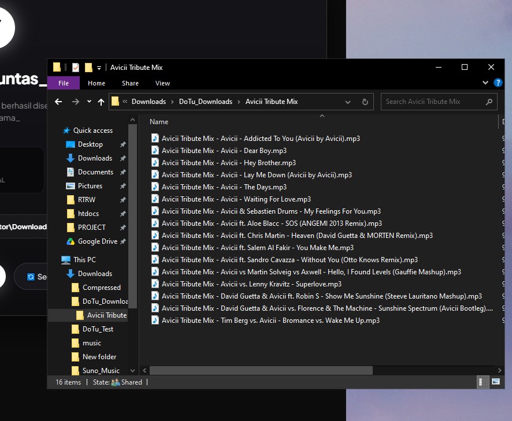This screenshot has height=421, width=512.
Task: Select Documents in navigation pane
Action: pyautogui.click(x=95, y=172)
